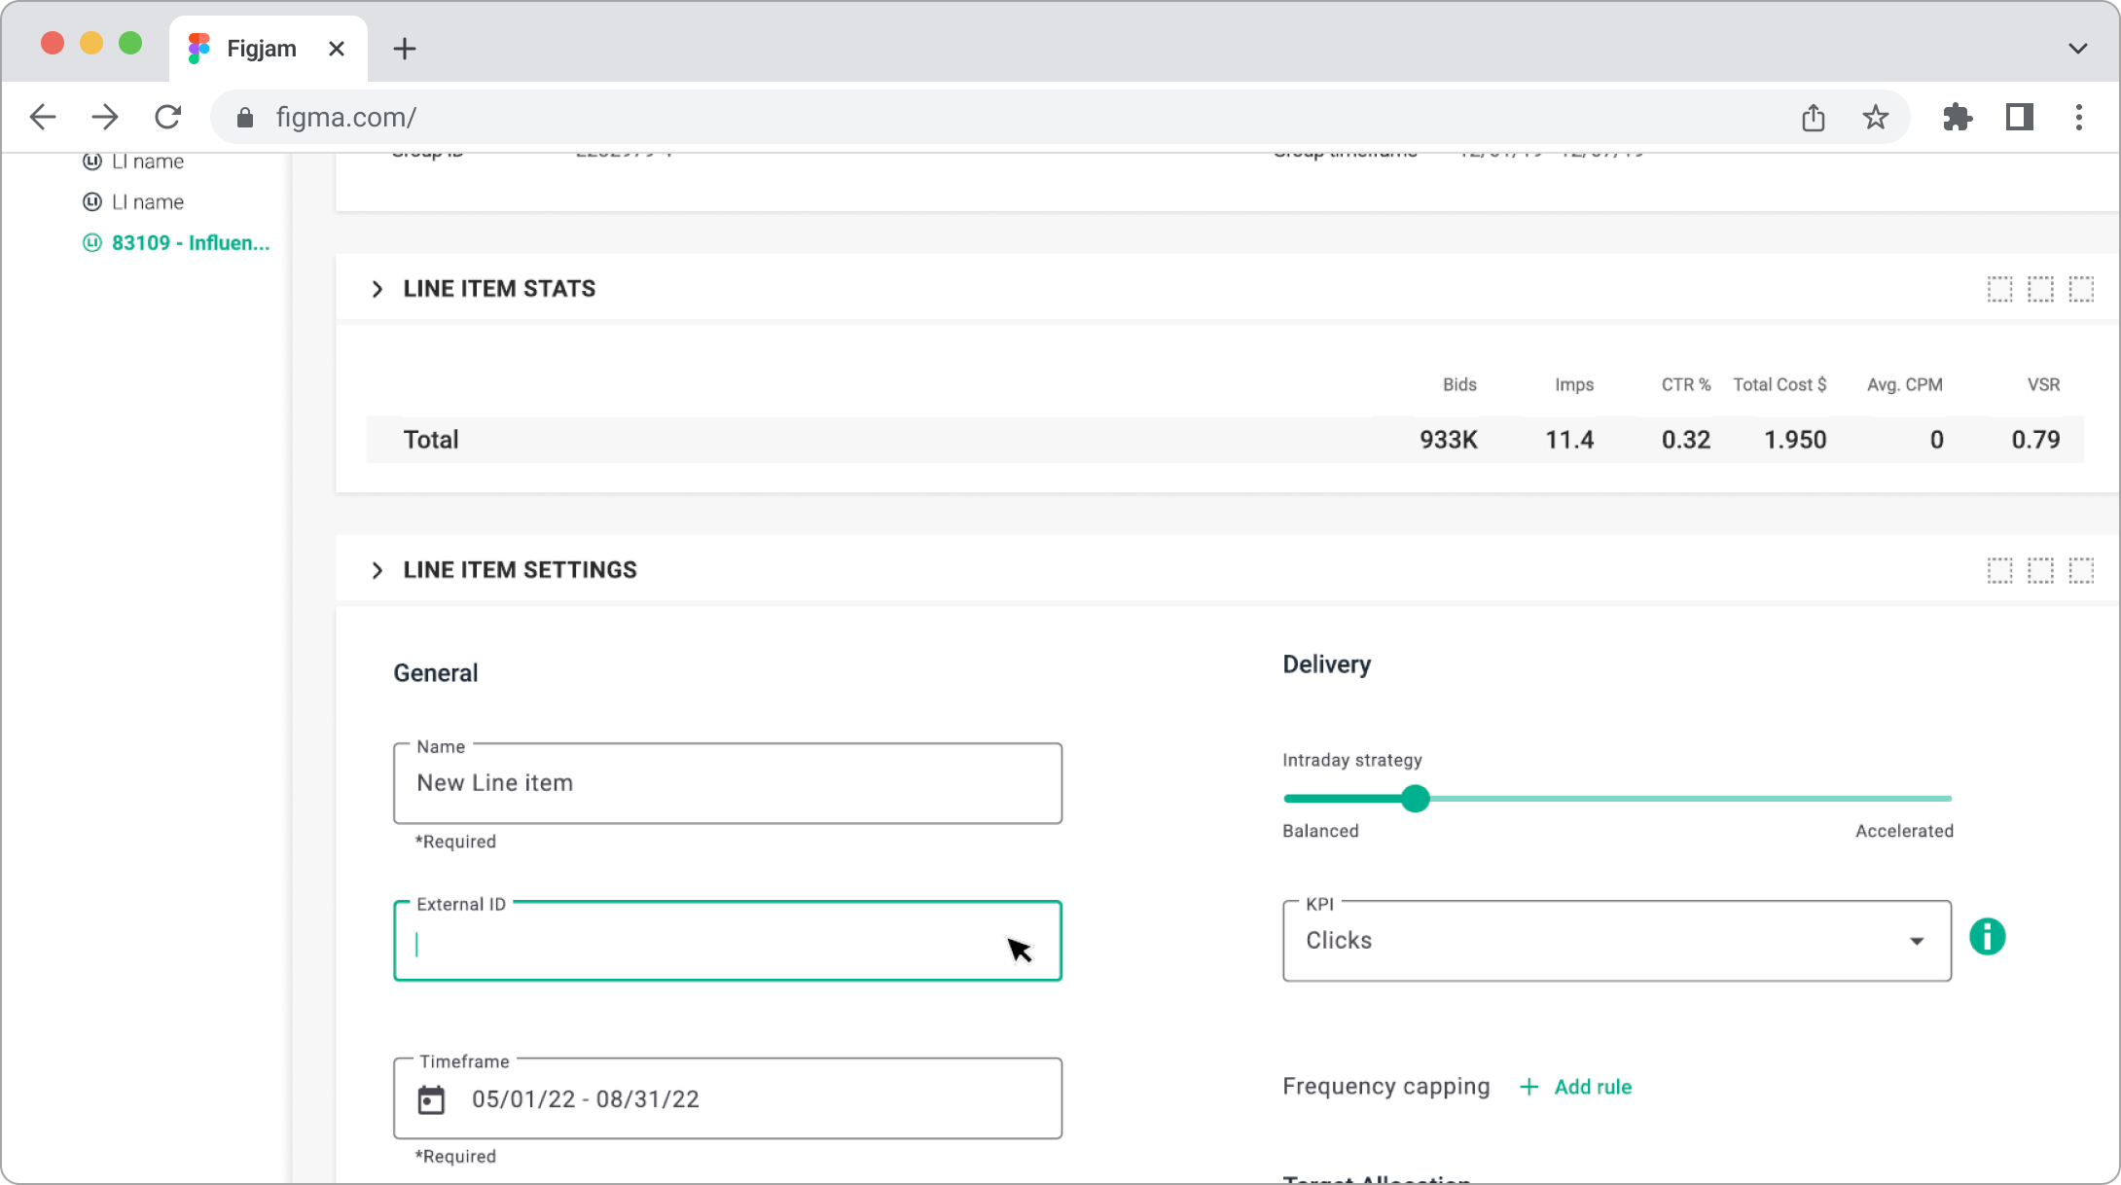
Task: Click Add rule for frequency capping
Action: [1576, 1087]
